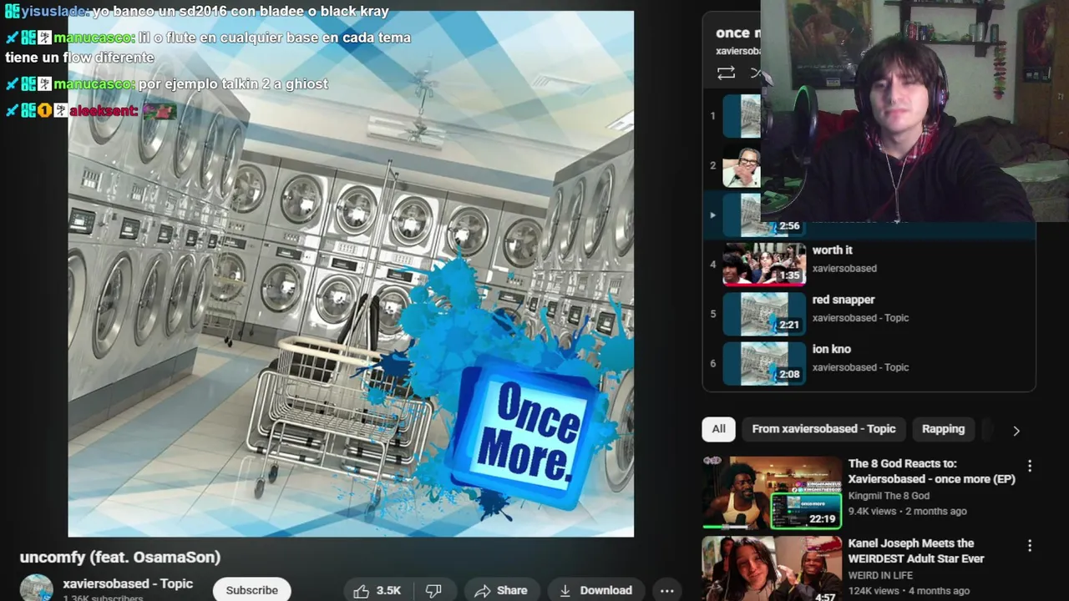This screenshot has width=1069, height=601.
Task: Open the 22:19 reaction video thumbnail
Action: tap(773, 492)
